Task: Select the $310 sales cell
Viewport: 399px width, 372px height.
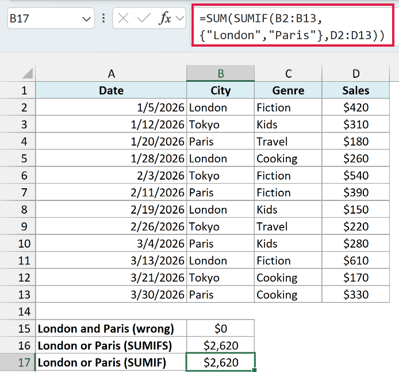Action: (x=356, y=124)
